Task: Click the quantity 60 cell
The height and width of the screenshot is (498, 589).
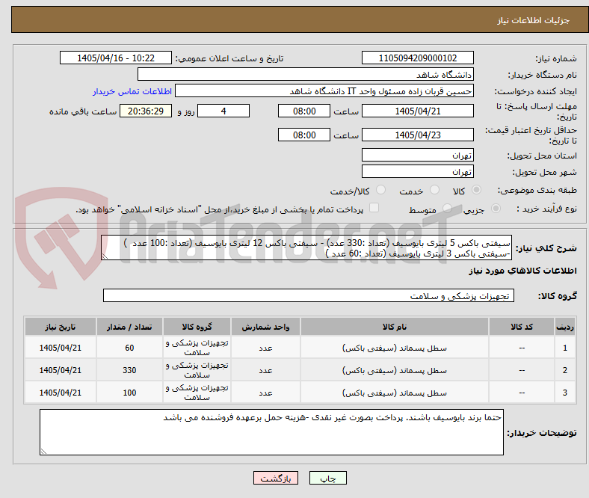Action: 129,348
